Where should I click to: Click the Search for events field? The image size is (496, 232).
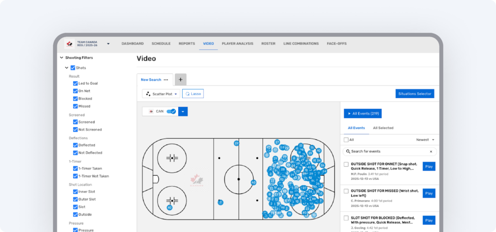pos(387,152)
